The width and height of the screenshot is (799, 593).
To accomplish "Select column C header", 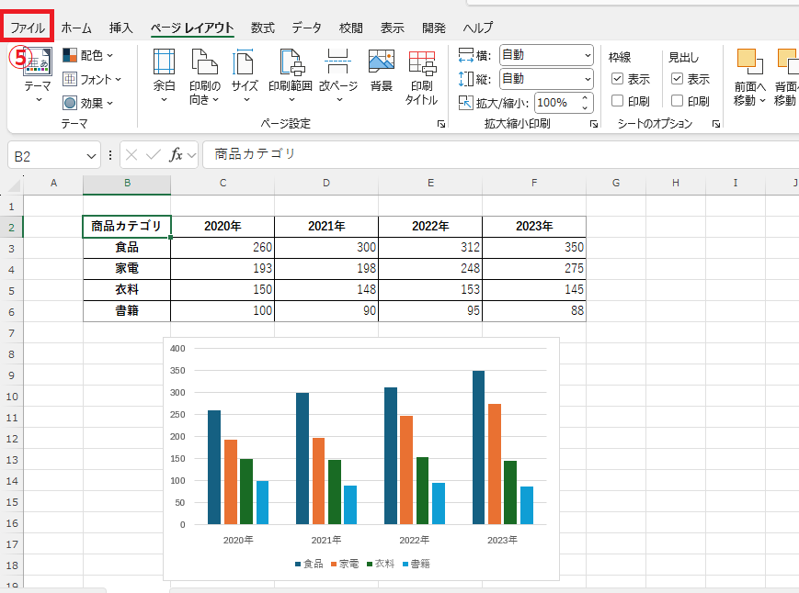I will pos(223,183).
